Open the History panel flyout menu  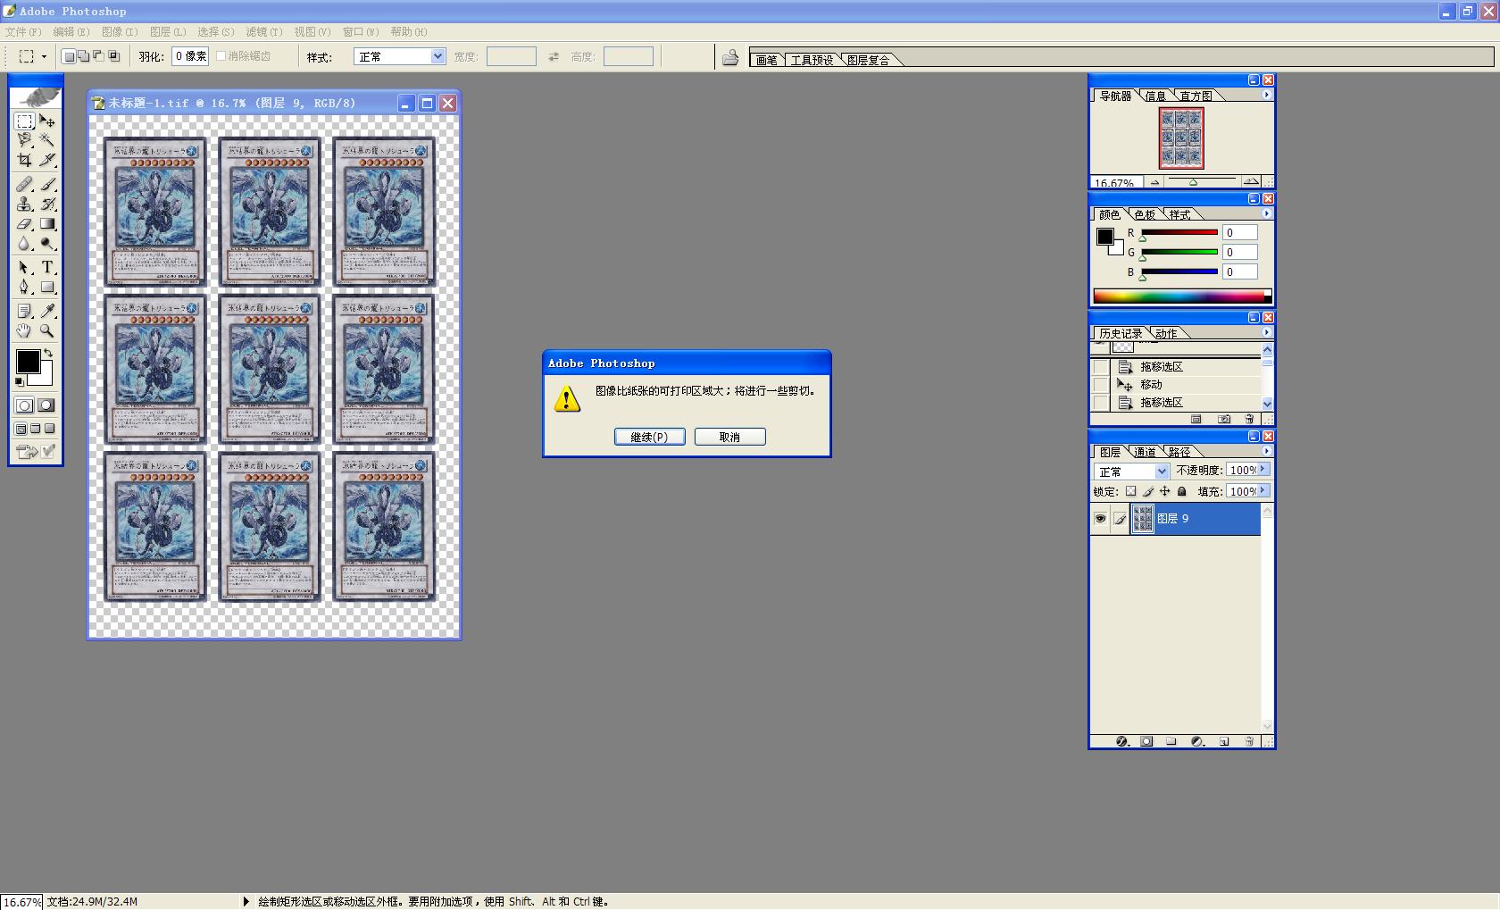(1266, 332)
